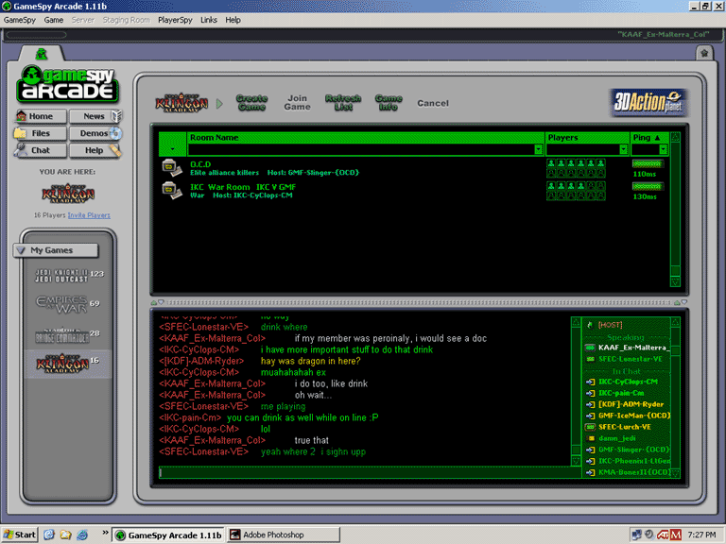
Task: Open the Links menu
Action: [x=209, y=20]
